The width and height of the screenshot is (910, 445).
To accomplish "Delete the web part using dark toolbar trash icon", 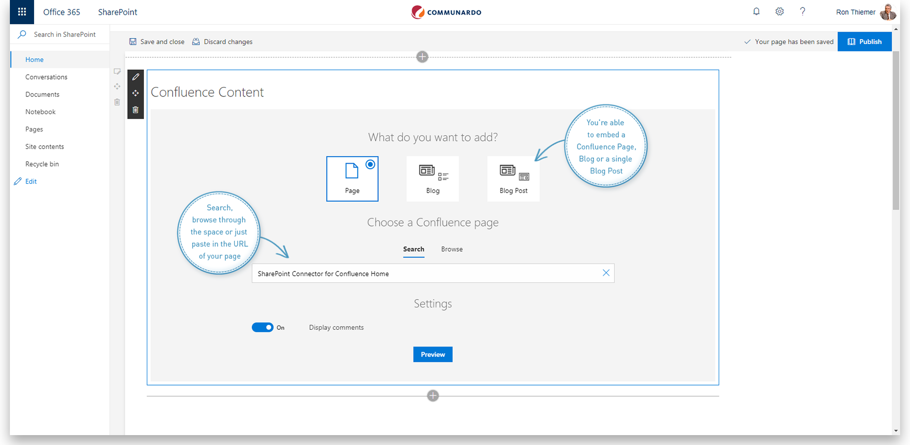I will coord(136,110).
